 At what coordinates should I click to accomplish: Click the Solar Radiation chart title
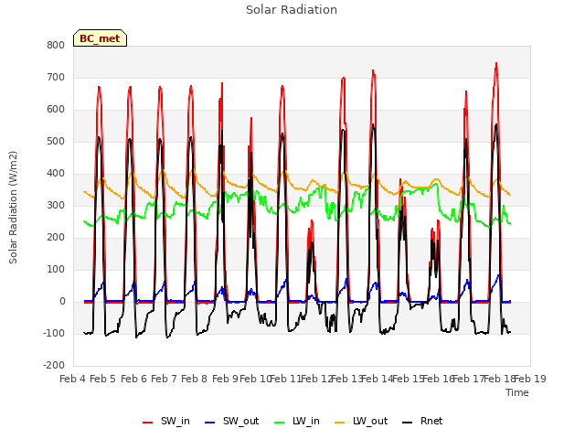tap(292, 10)
